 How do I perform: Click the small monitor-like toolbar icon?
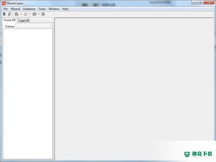[x=25, y=14]
